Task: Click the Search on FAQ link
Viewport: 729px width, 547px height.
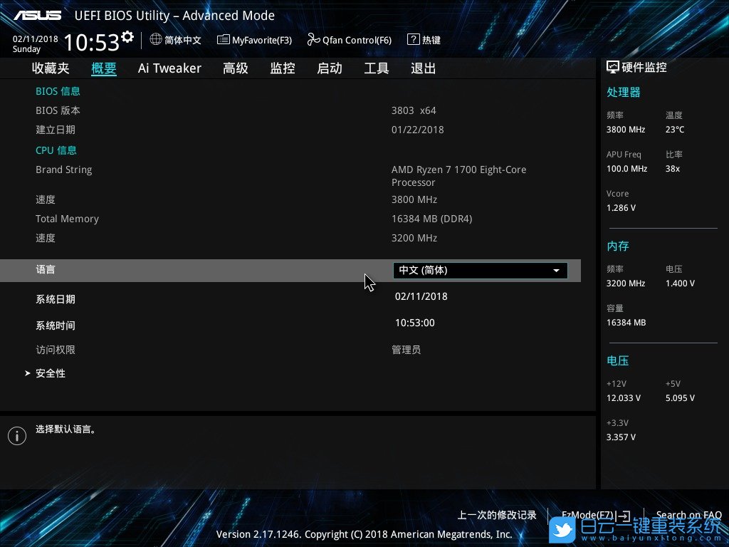Action: tap(688, 515)
